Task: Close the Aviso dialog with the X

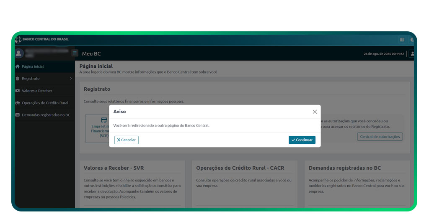Action: tap(315, 112)
